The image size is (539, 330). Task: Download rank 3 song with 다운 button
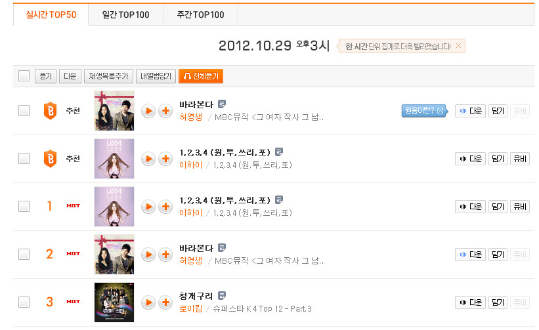[x=471, y=302]
